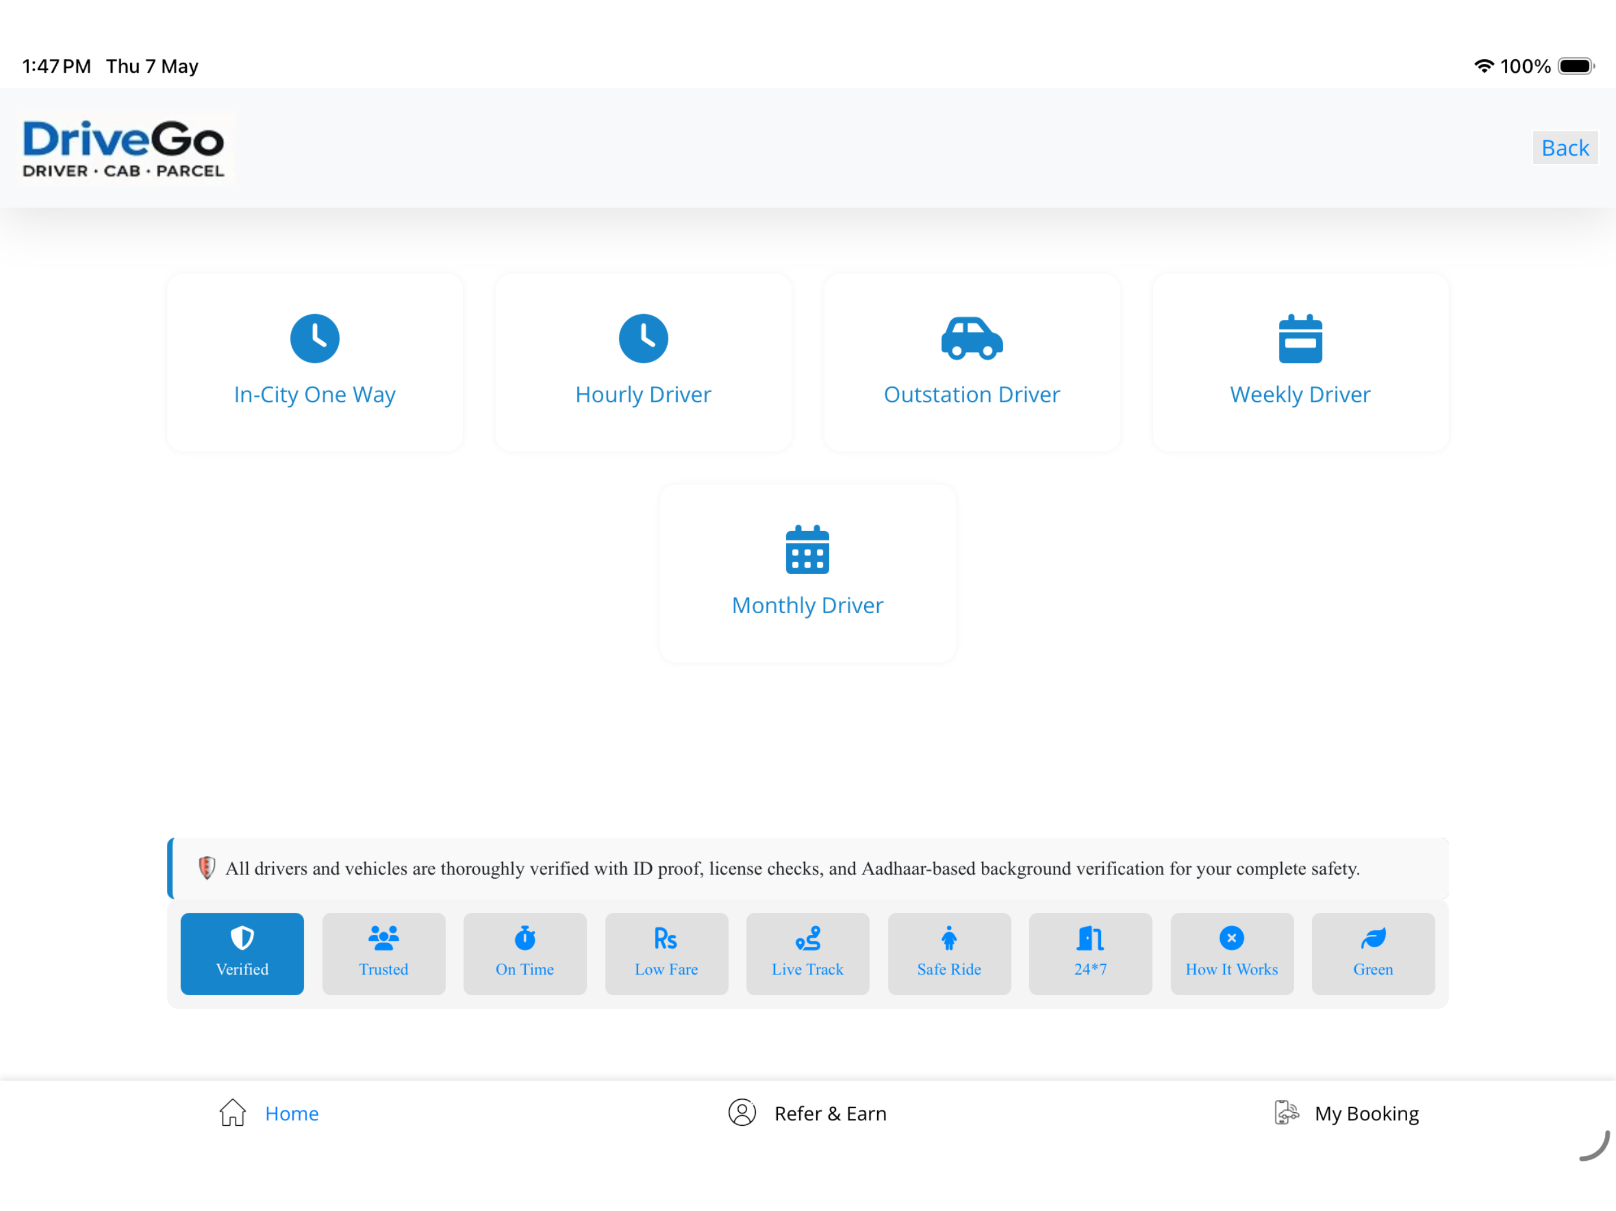Viewport: 1616px width, 1211px height.
Task: Tap the Thu 7 May date
Action: [152, 66]
